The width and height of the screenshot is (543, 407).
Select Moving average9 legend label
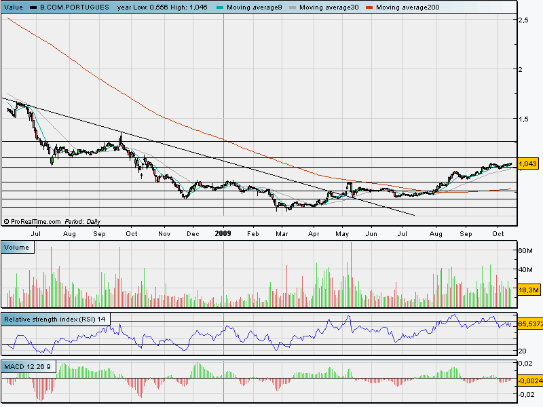tap(254, 7)
